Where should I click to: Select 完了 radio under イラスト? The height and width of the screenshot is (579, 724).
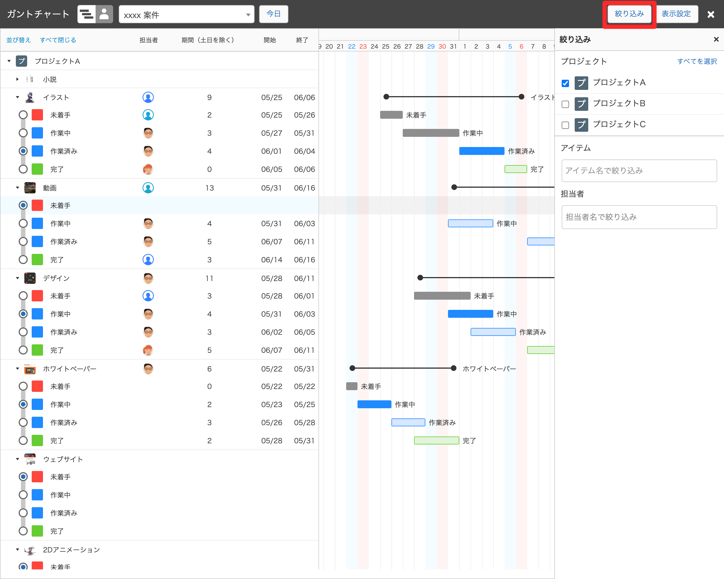click(x=23, y=169)
